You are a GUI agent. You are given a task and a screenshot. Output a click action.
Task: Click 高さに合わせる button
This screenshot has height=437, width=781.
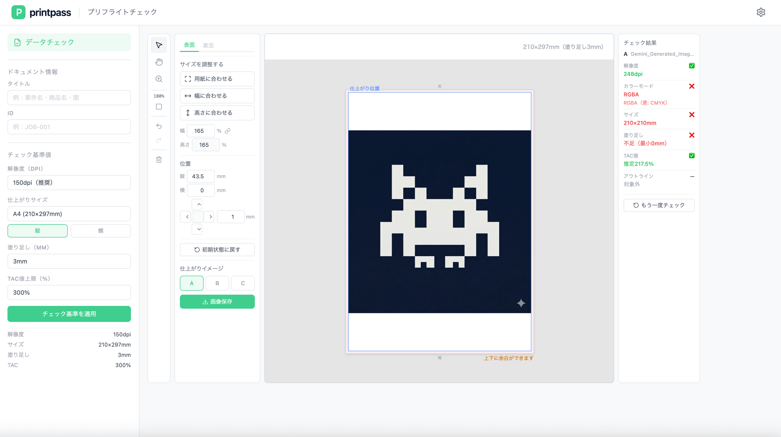[x=217, y=113]
